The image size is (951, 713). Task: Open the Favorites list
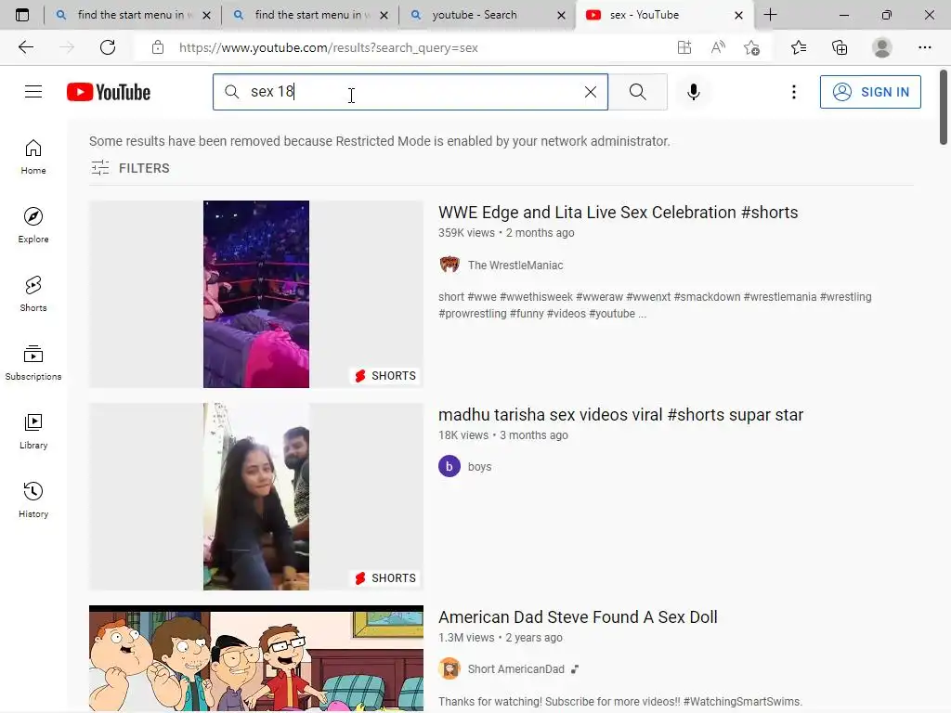click(x=799, y=47)
